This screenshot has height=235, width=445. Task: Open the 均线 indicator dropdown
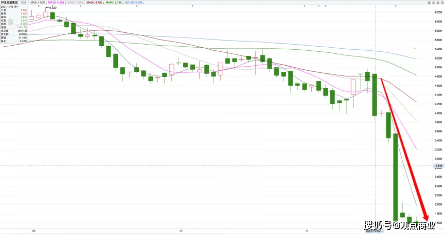pos(24,3)
